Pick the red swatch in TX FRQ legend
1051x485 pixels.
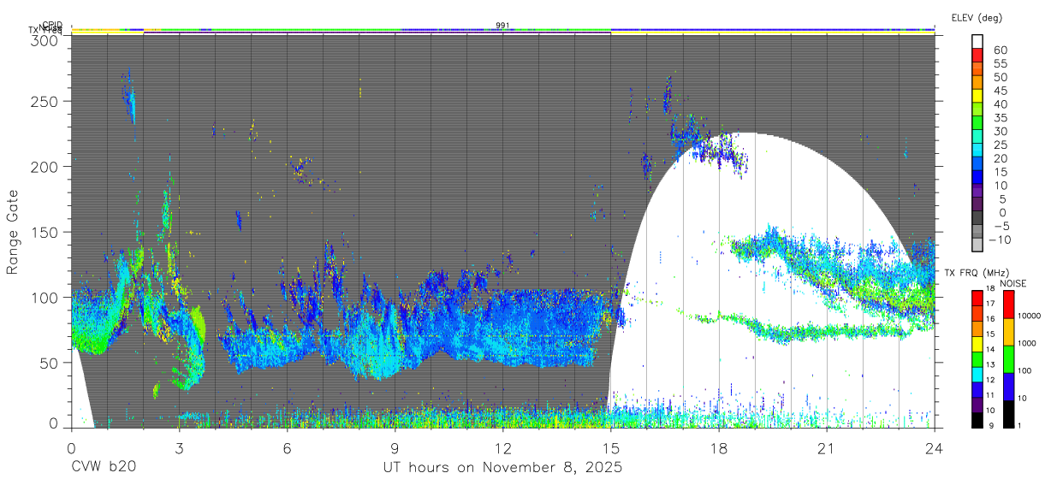pos(977,298)
